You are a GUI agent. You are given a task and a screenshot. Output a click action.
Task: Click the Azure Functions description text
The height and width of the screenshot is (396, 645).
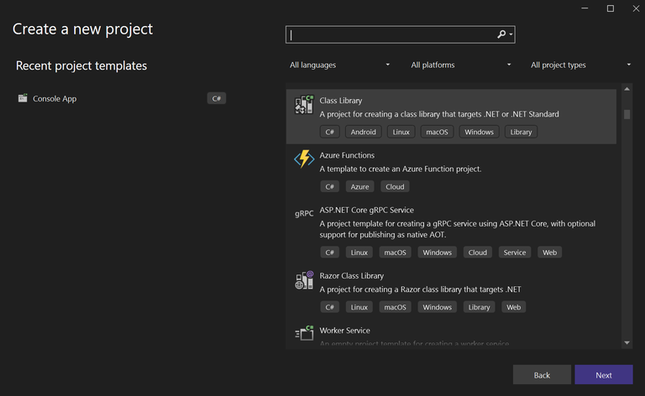[401, 169]
